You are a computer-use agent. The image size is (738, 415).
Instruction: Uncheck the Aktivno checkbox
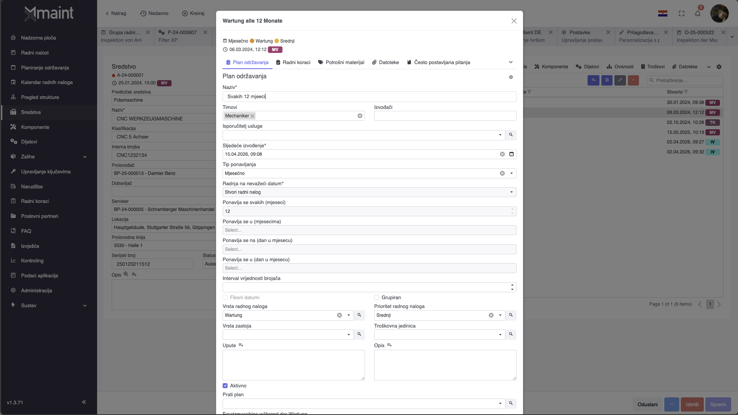coord(225,386)
